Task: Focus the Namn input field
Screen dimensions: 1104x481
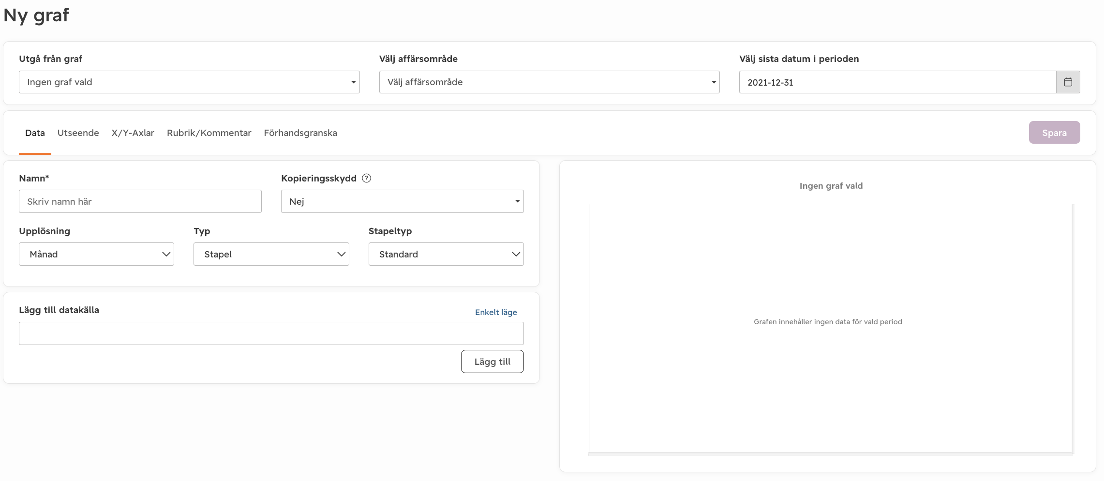Action: pyautogui.click(x=140, y=201)
